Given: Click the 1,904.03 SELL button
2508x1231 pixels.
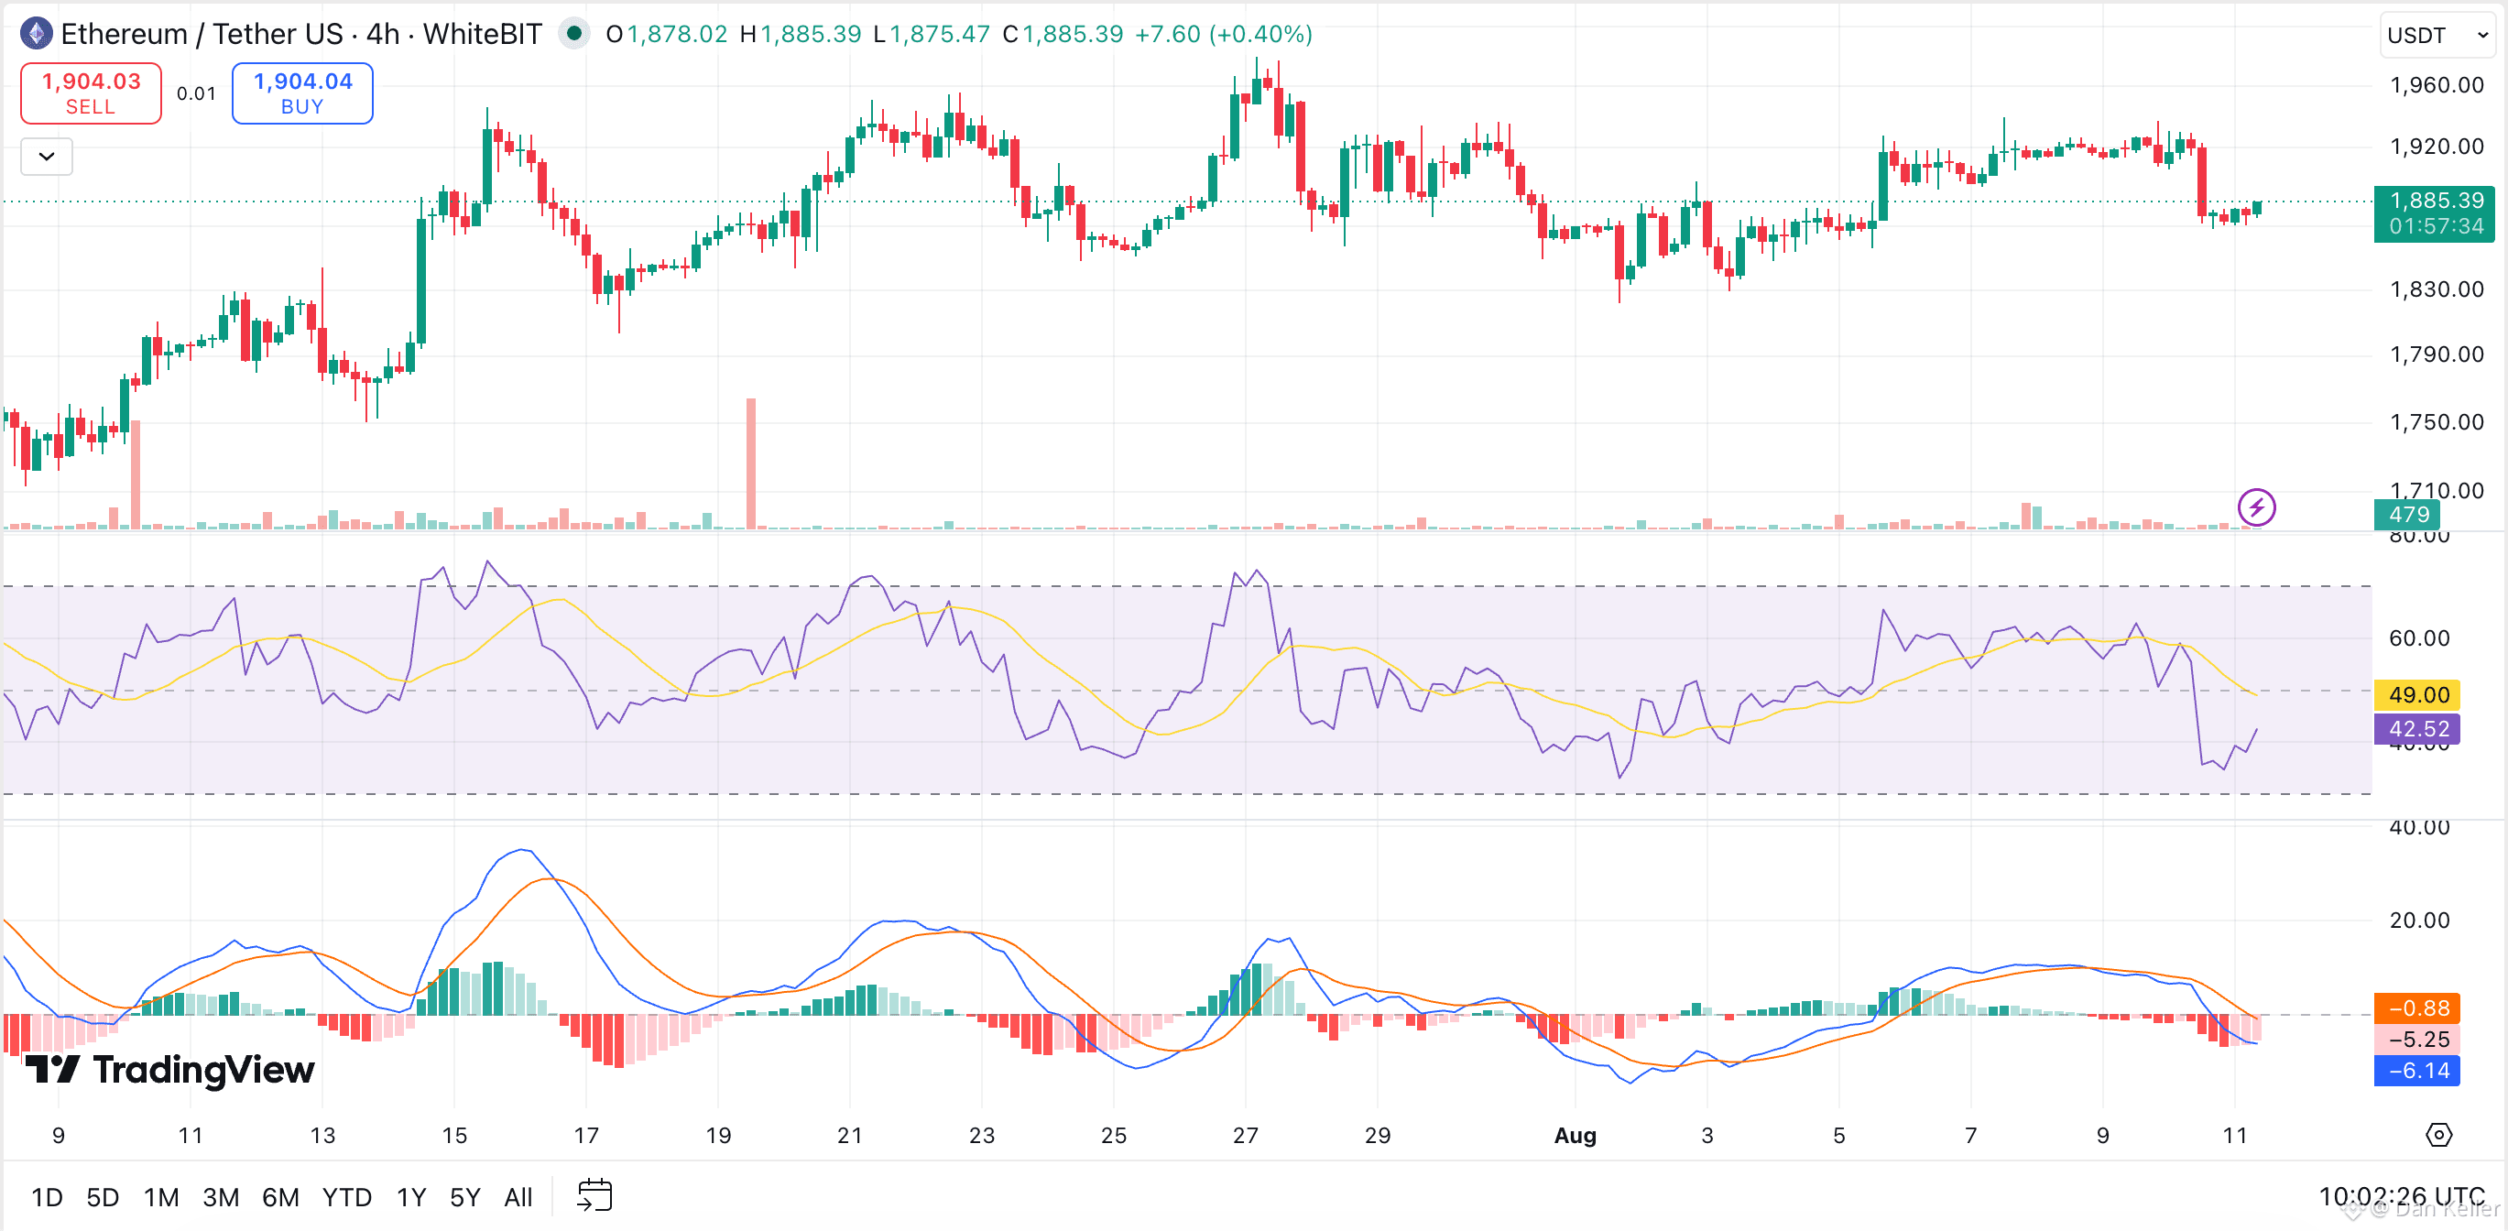Looking at the screenshot, I should (92, 93).
